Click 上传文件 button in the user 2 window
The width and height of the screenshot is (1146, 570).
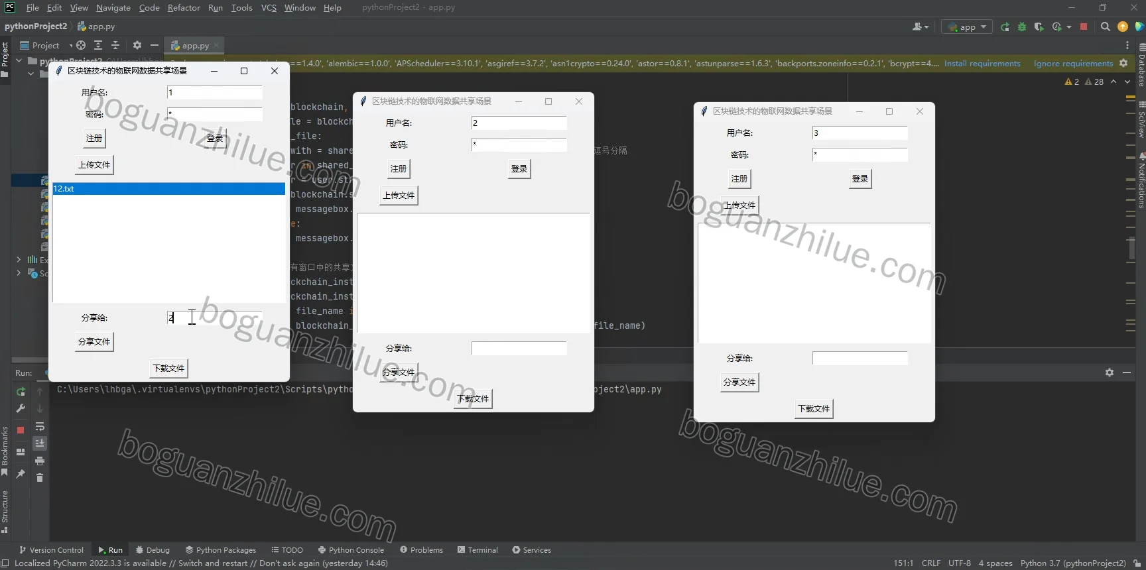point(399,196)
